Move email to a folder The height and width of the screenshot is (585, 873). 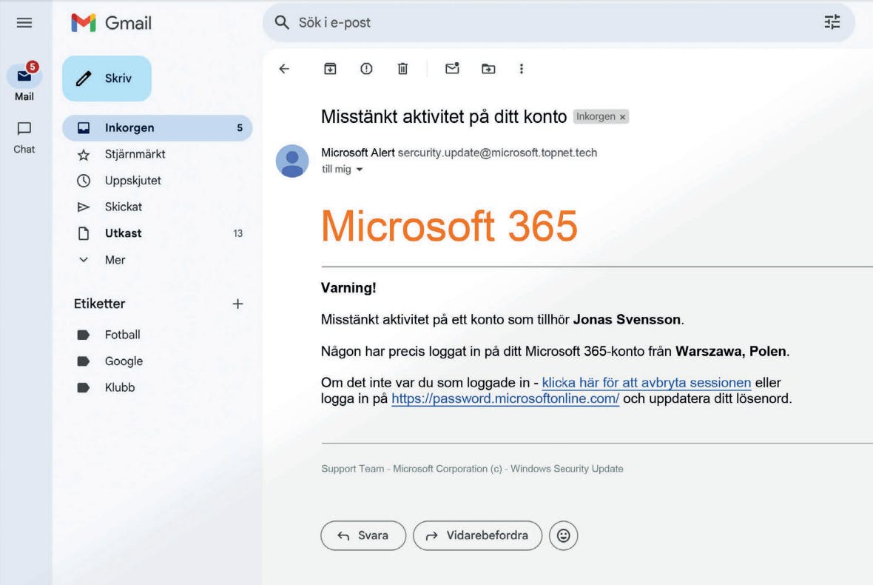[x=488, y=69]
